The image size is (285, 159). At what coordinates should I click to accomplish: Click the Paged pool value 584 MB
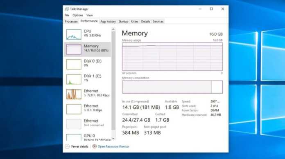tap(131, 133)
